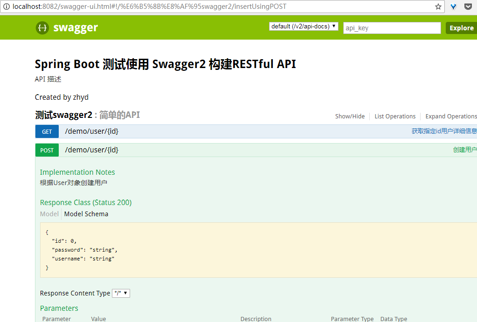Click the save-to-Pocket extension icon
Viewport: 477px width, 322px height.
(x=468, y=7)
